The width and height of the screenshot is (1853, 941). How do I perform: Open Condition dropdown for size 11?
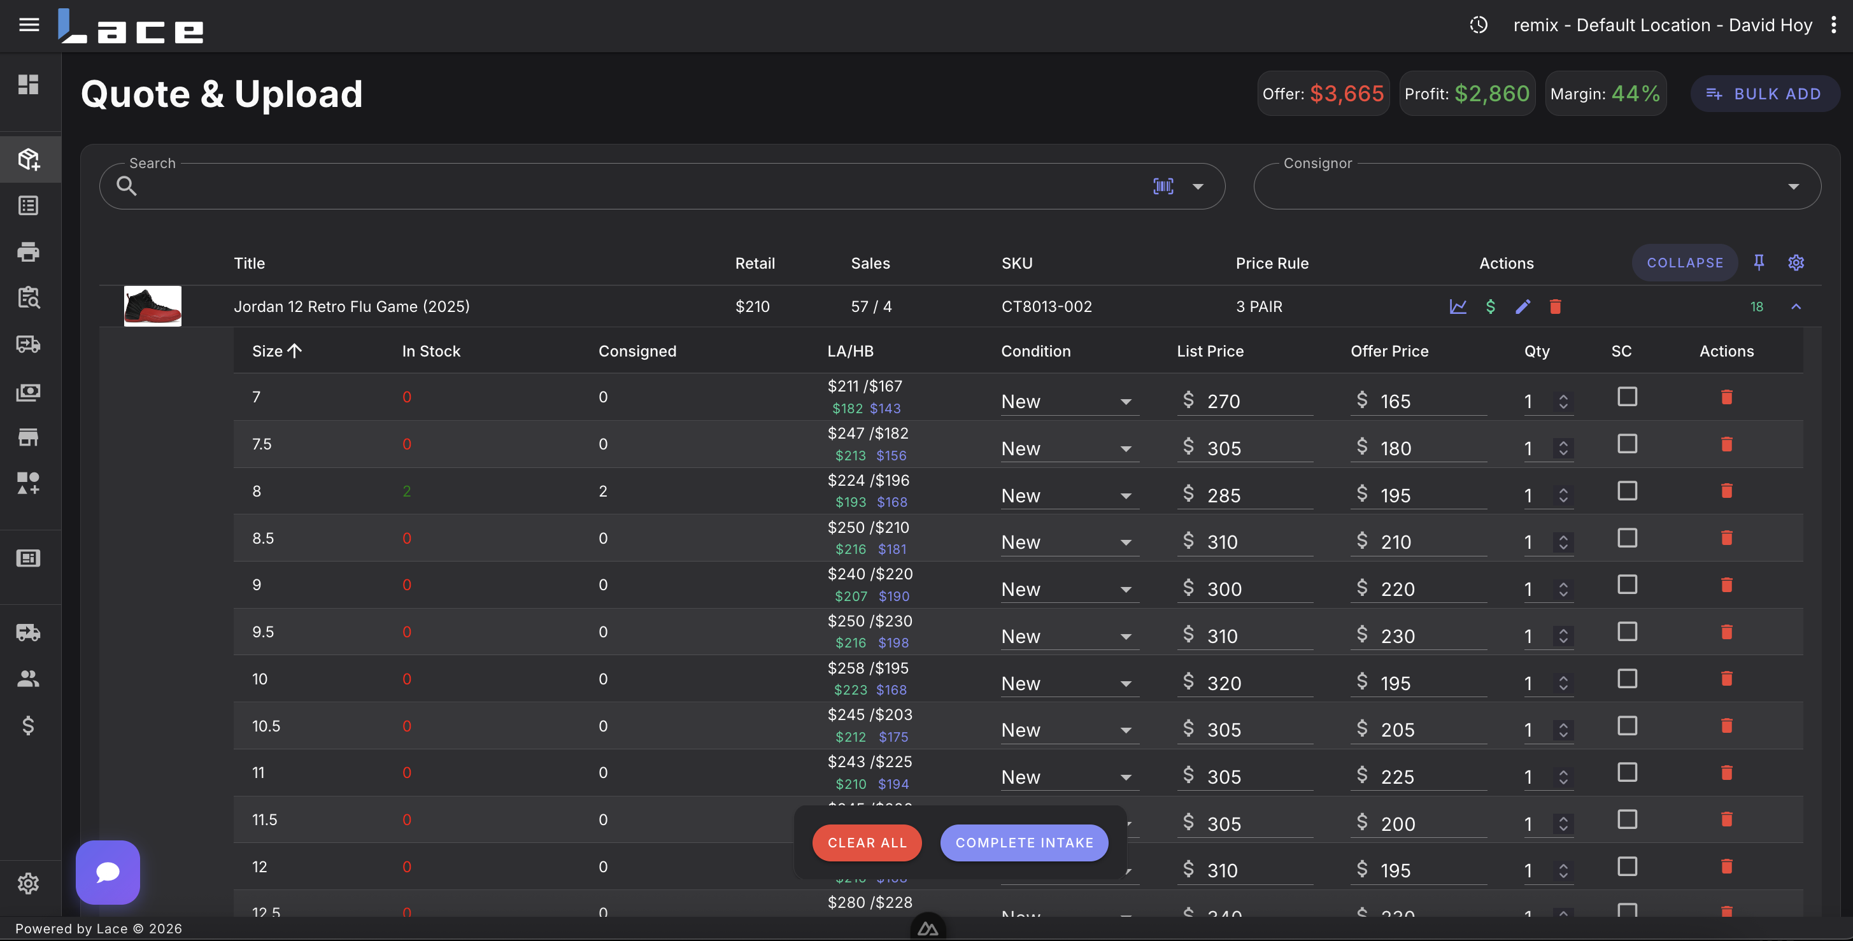(1070, 777)
